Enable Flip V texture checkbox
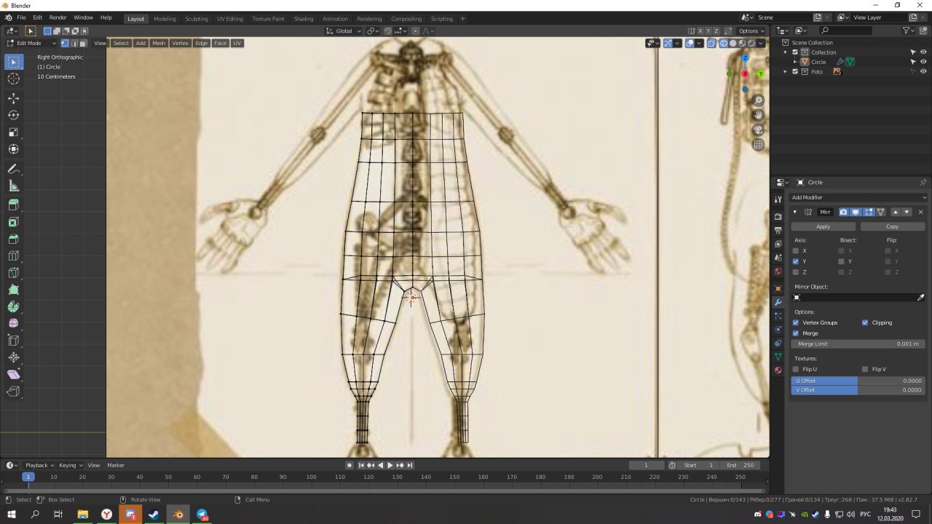This screenshot has height=524, width=932. [x=865, y=369]
